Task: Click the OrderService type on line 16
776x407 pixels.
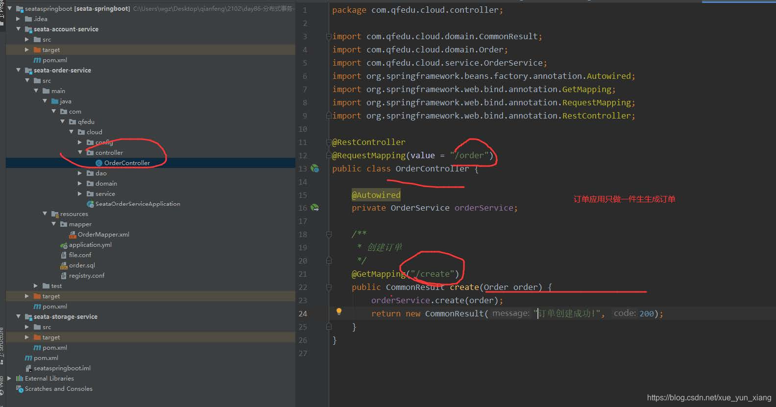Action: (x=420, y=208)
